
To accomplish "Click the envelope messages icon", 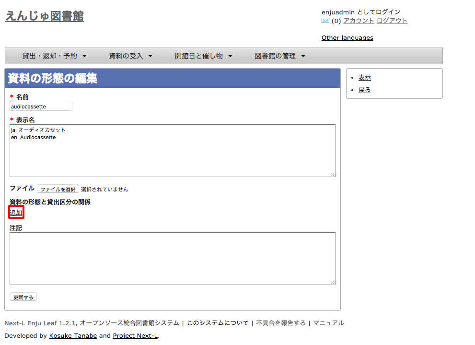I will tap(325, 21).
